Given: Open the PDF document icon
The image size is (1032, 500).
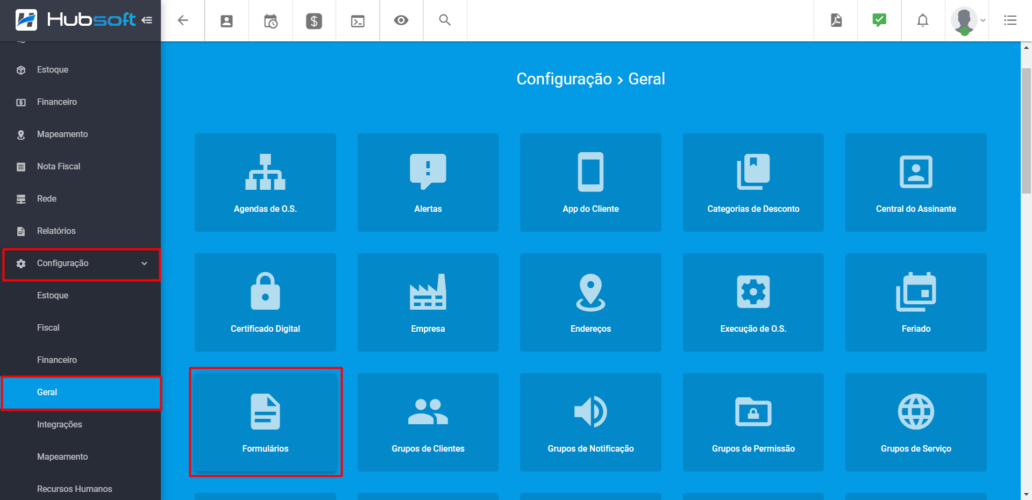Looking at the screenshot, I should click(836, 20).
